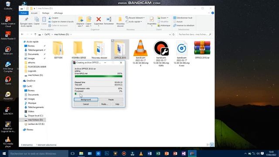The image size is (279, 157).
Task: Select the bandicam mp4 VLC file
Action: [140, 53]
